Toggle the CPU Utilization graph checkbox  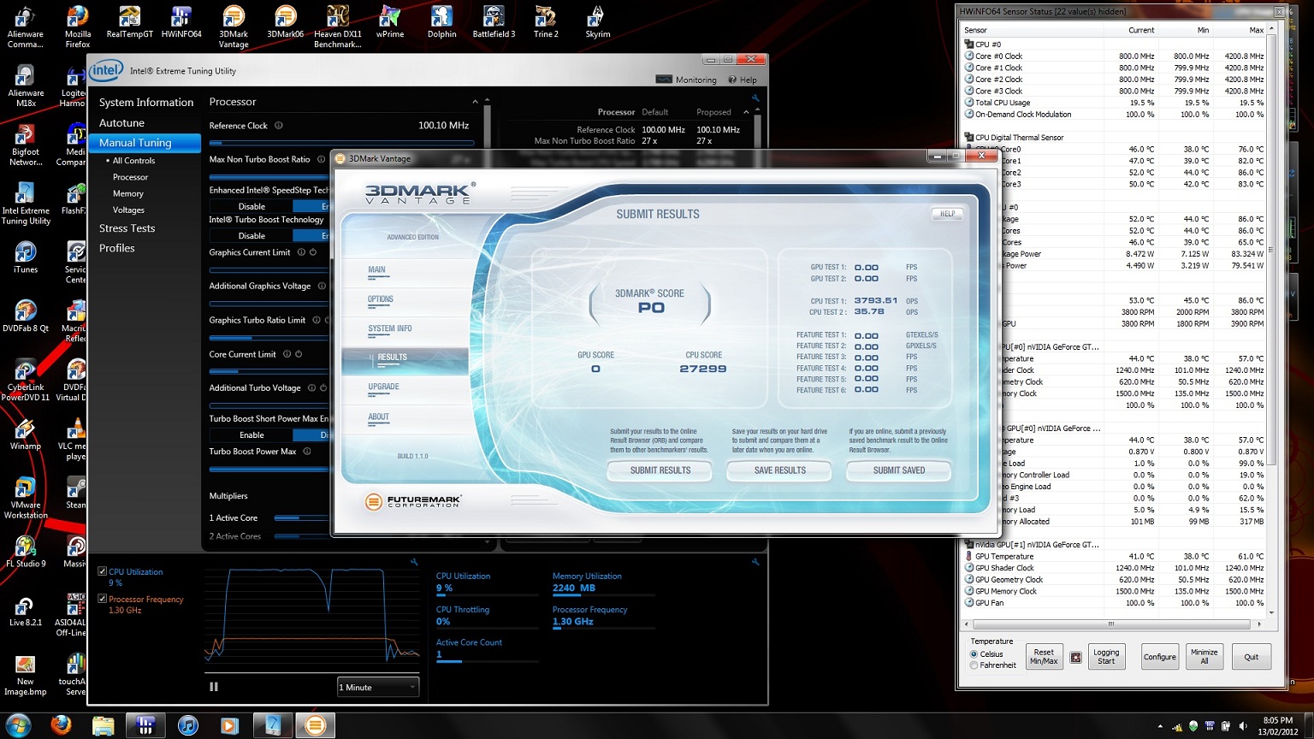coord(103,571)
